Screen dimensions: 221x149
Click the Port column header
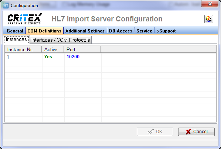(82, 49)
